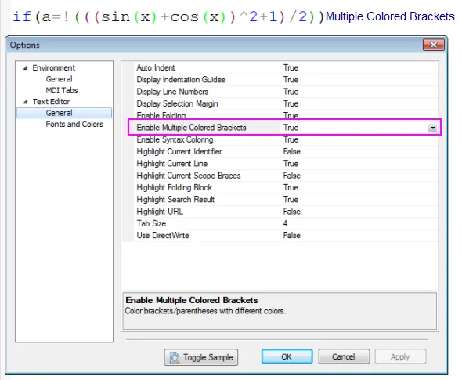
Task: Click the Cancel button
Action: click(x=344, y=356)
